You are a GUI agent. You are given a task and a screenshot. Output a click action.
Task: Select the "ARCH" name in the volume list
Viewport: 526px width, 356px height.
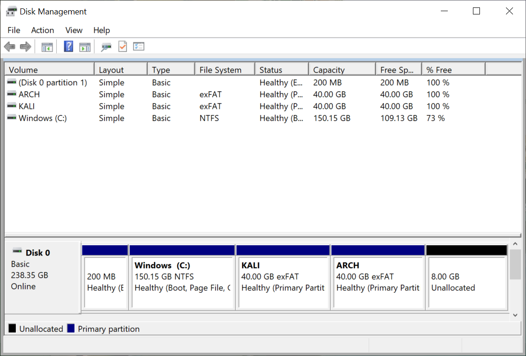[29, 94]
